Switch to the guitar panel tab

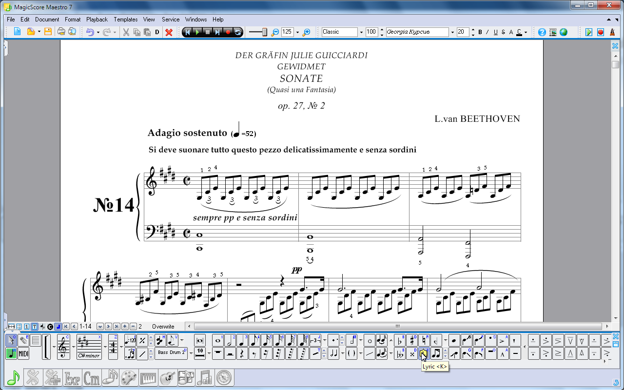click(167, 377)
